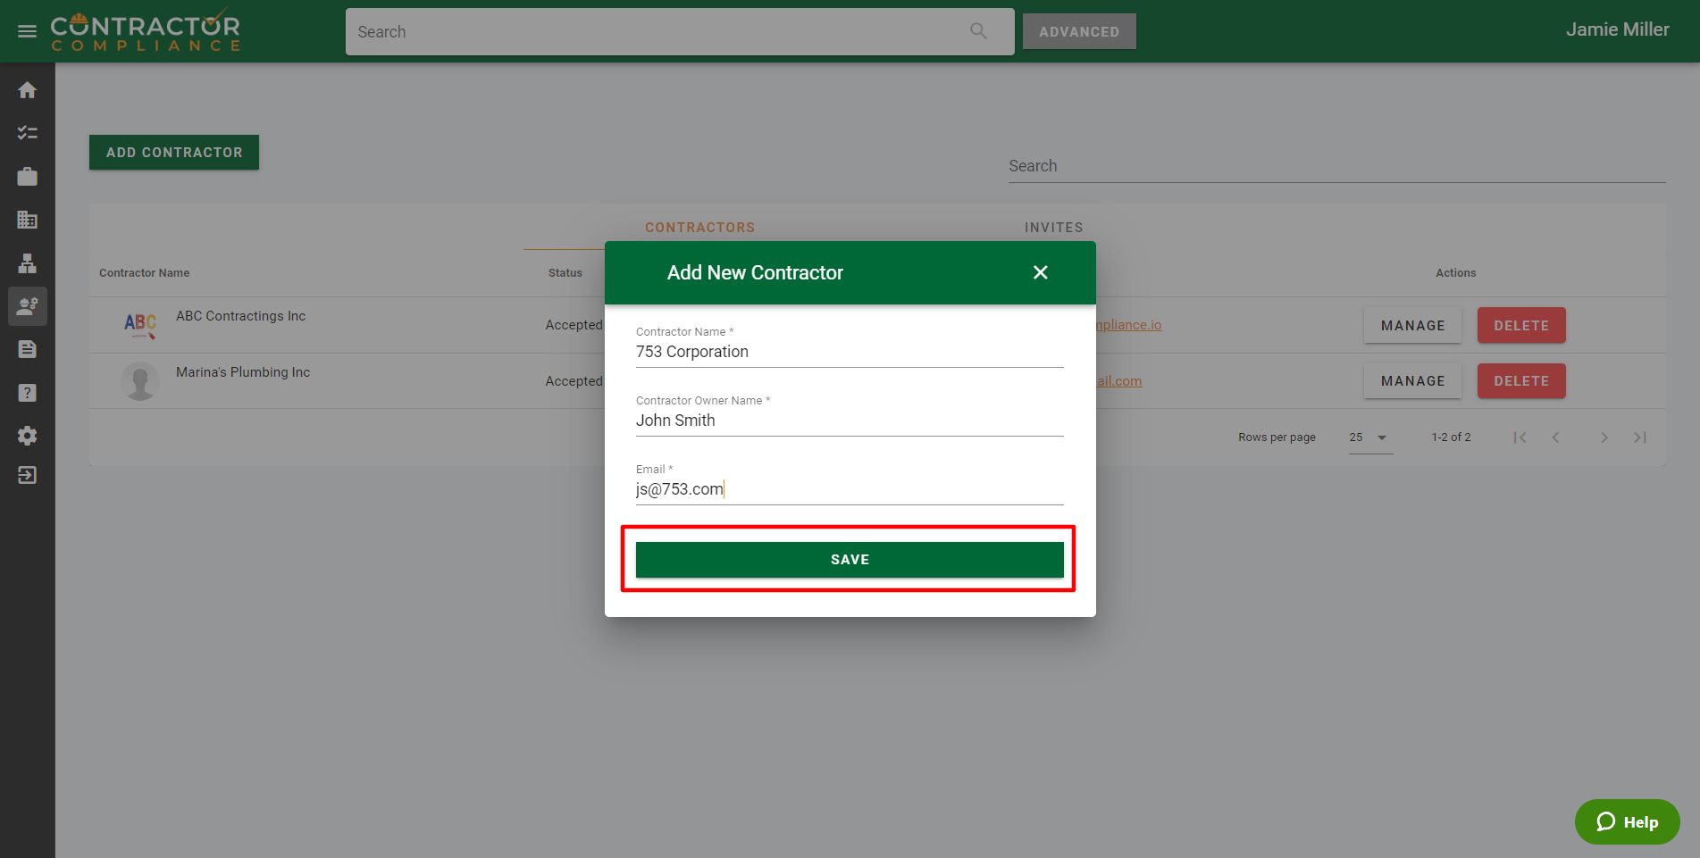Open the settings gear sidebar icon

tap(27, 436)
